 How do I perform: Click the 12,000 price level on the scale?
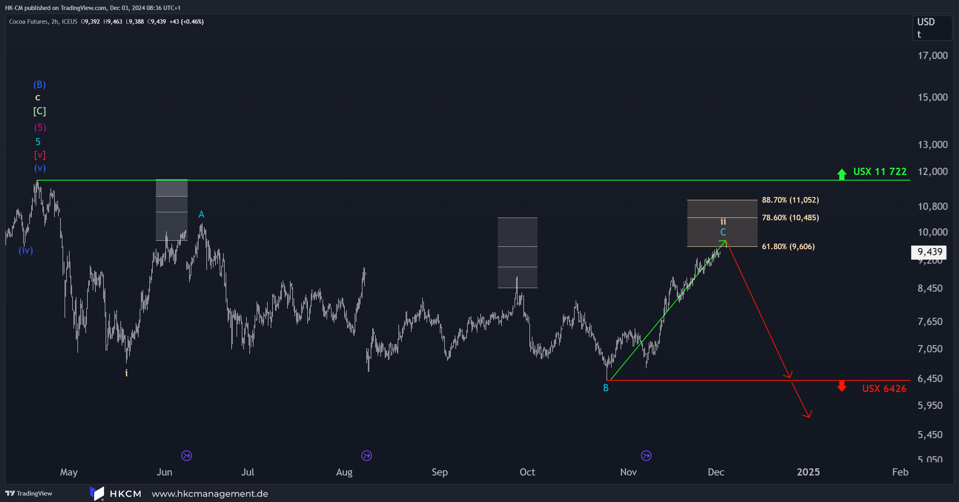pyautogui.click(x=932, y=171)
